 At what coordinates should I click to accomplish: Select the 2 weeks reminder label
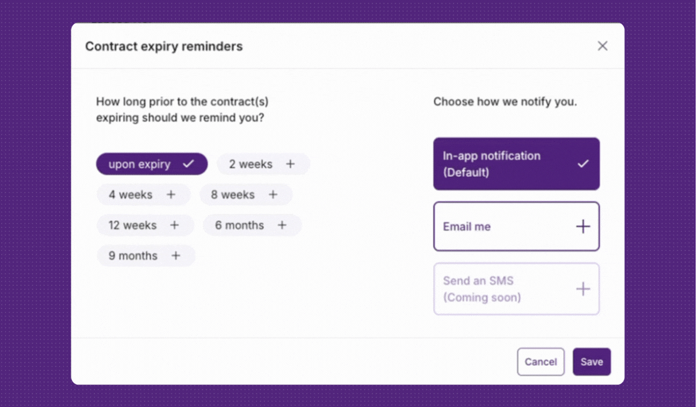pyautogui.click(x=251, y=164)
